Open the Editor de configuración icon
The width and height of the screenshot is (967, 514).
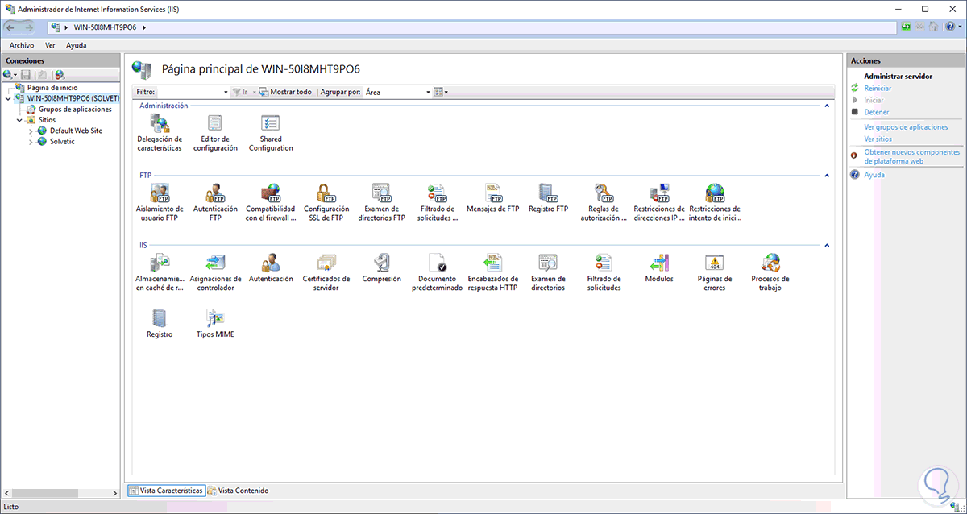(x=215, y=132)
